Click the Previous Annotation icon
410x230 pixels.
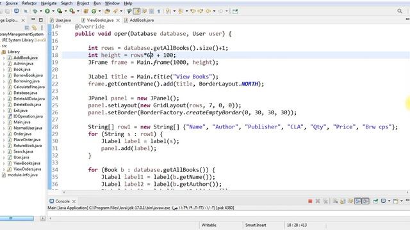point(180,11)
